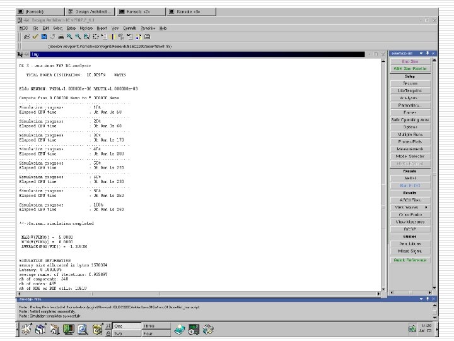Switch to virtual desktop Four
454x341 pixels.
156,333
